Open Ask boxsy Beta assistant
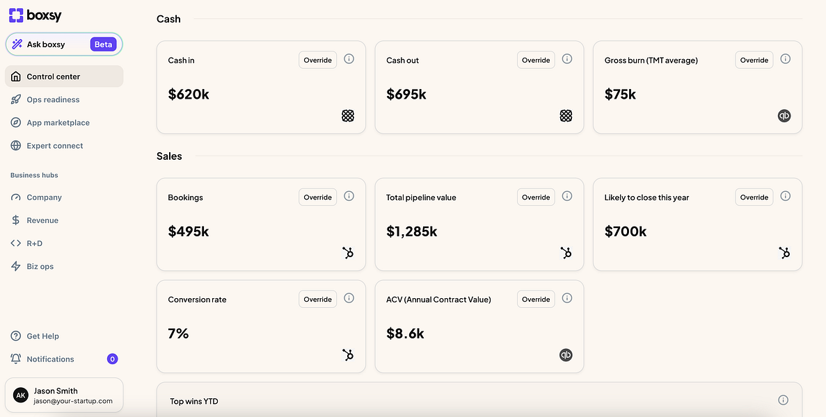The height and width of the screenshot is (417, 826). click(64, 44)
